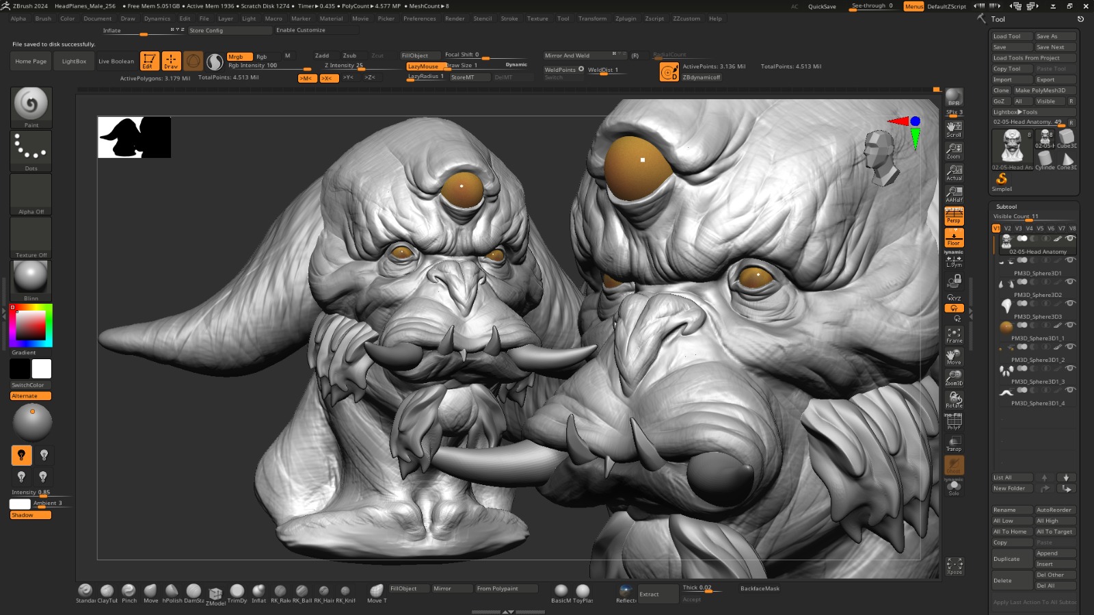
Task: Click the ZBdynamicoff icon button
Action: (x=669, y=72)
